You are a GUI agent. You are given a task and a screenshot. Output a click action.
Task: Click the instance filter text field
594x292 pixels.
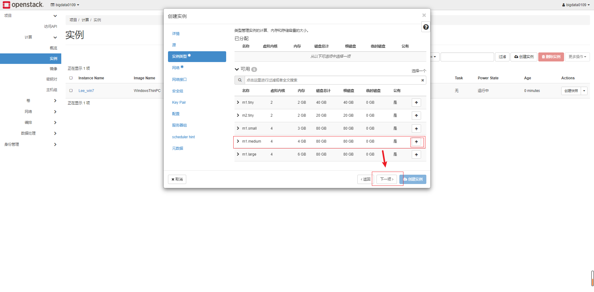click(467, 57)
